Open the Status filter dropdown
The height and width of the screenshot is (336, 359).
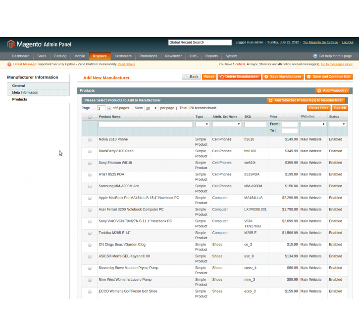[x=338, y=124]
